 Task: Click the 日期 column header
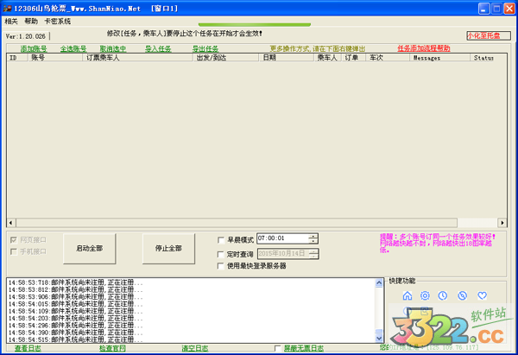coord(286,58)
